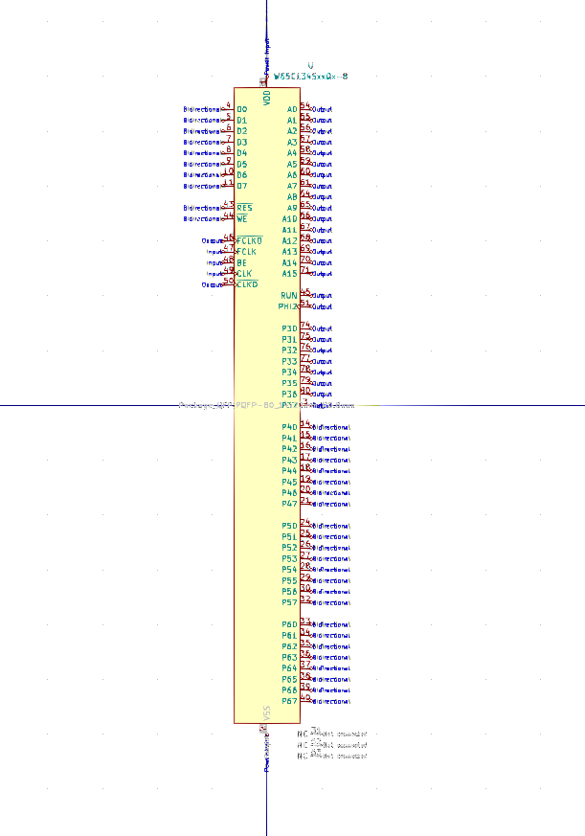This screenshot has height=836, width=585.
Task: Select the VSS power pin label
Action: coord(267,713)
